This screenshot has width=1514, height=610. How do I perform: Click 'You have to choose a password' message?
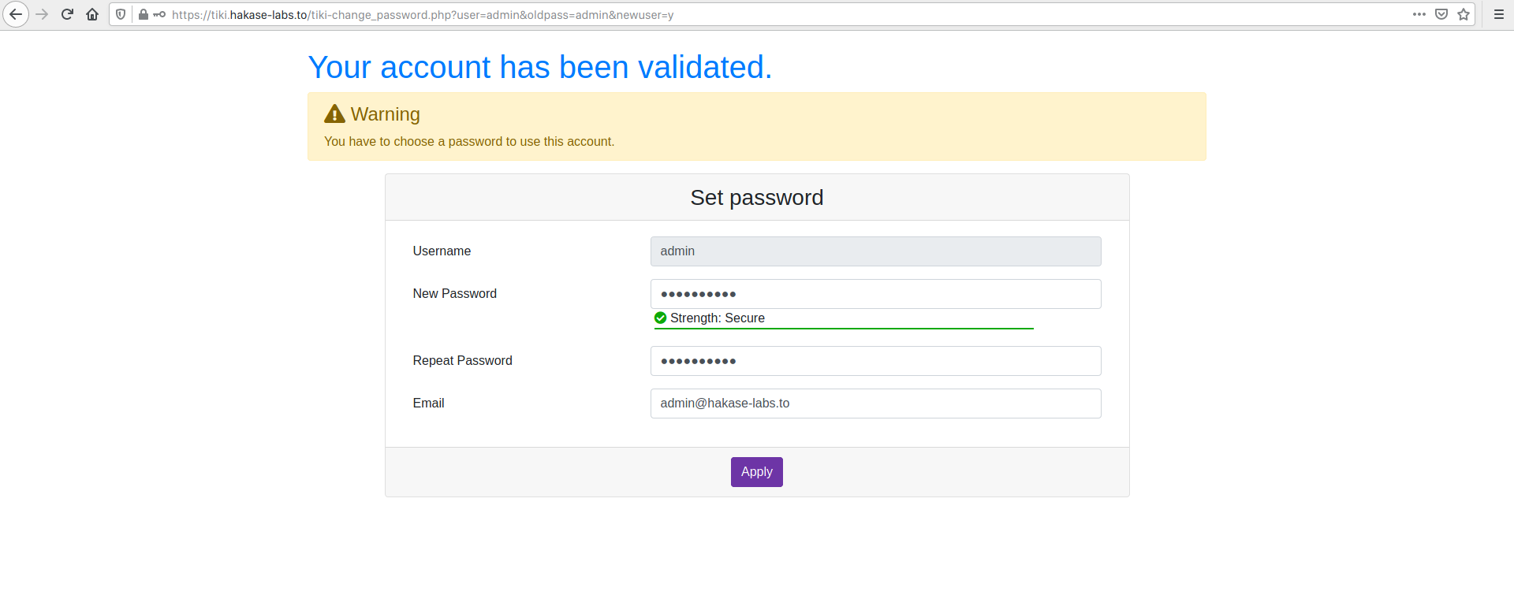[x=469, y=142]
